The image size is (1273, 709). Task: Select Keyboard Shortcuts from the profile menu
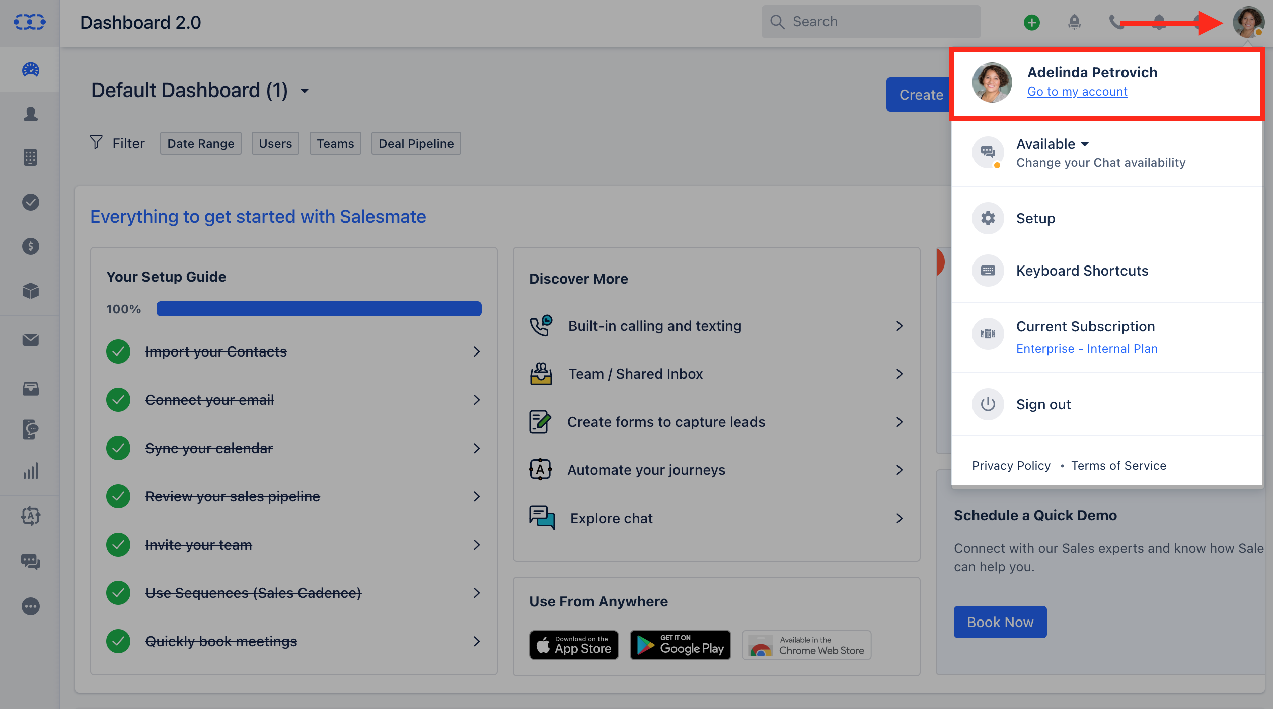click(x=1082, y=271)
